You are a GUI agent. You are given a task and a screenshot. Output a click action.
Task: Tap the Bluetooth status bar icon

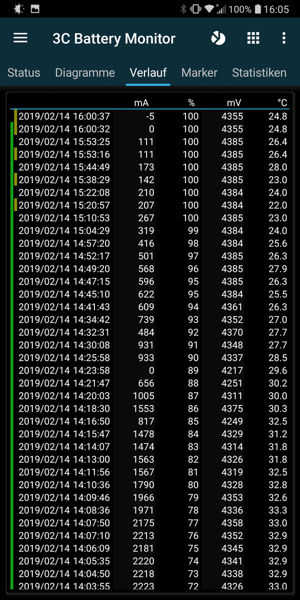[x=183, y=9]
